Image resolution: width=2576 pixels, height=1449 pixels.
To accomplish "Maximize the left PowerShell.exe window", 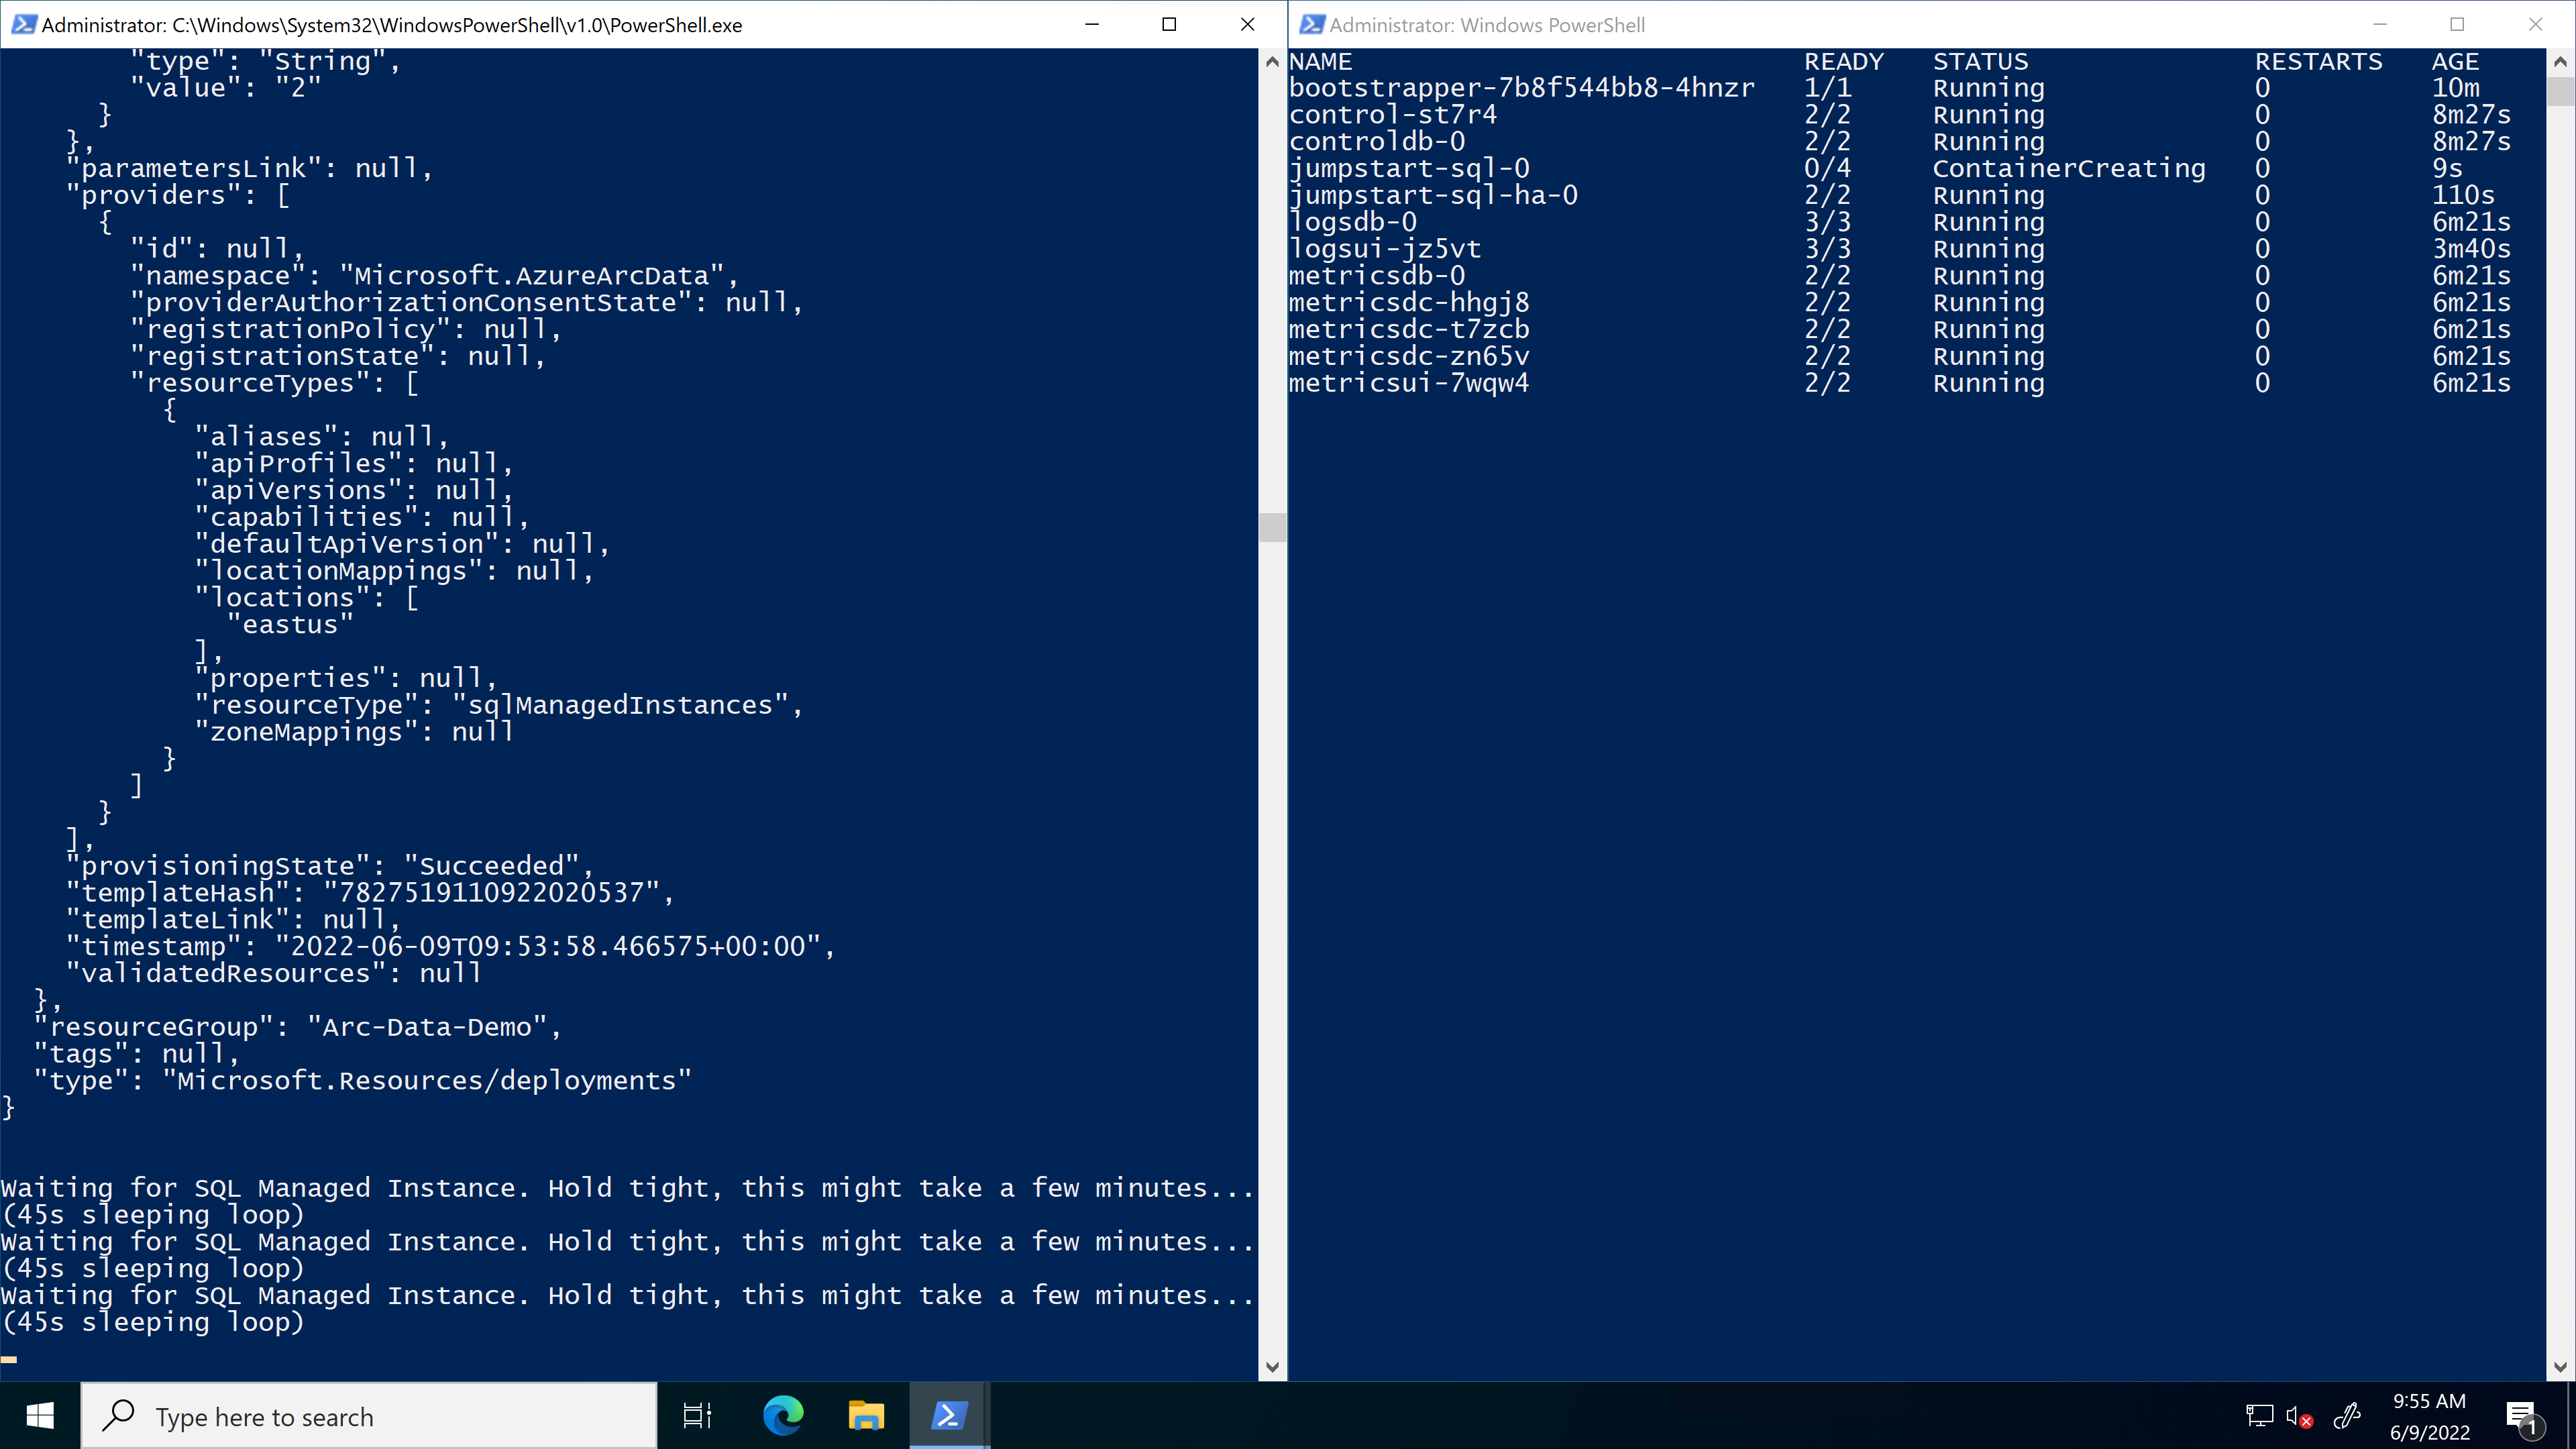I will pyautogui.click(x=1169, y=24).
